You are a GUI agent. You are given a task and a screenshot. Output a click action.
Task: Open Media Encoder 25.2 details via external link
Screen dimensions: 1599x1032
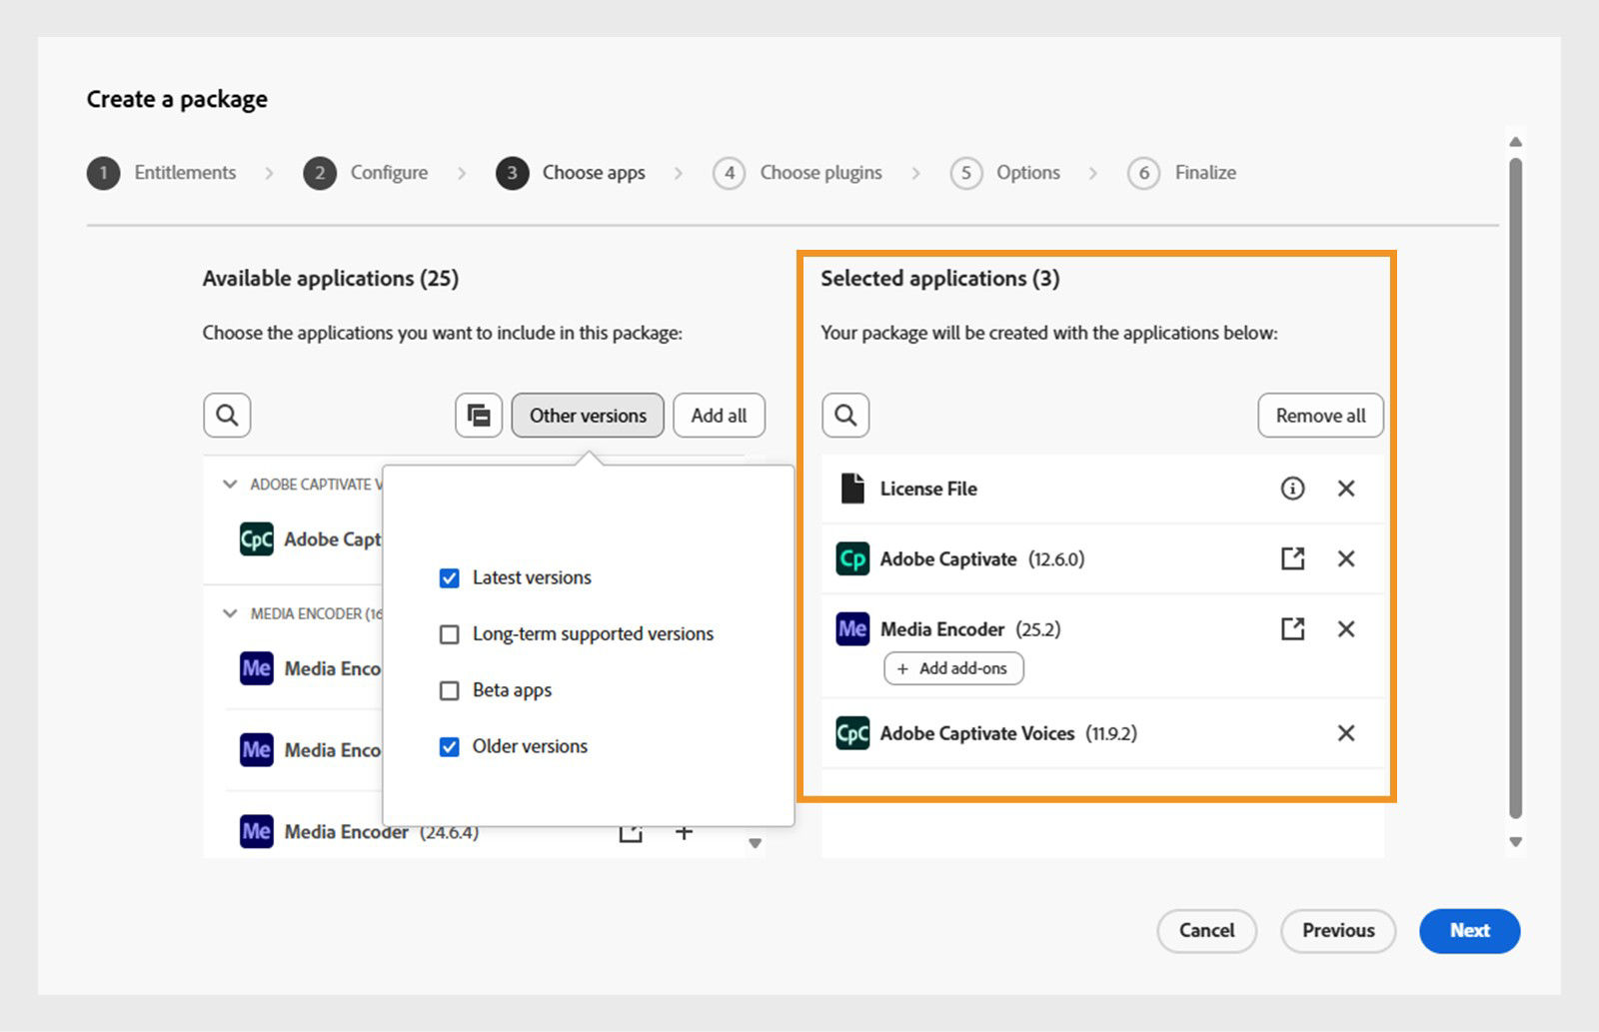1292,628
